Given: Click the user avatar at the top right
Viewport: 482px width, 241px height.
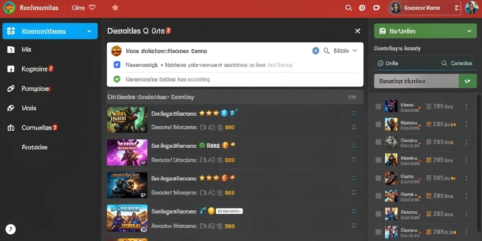Looking at the screenshot, I should pyautogui.click(x=472, y=8).
